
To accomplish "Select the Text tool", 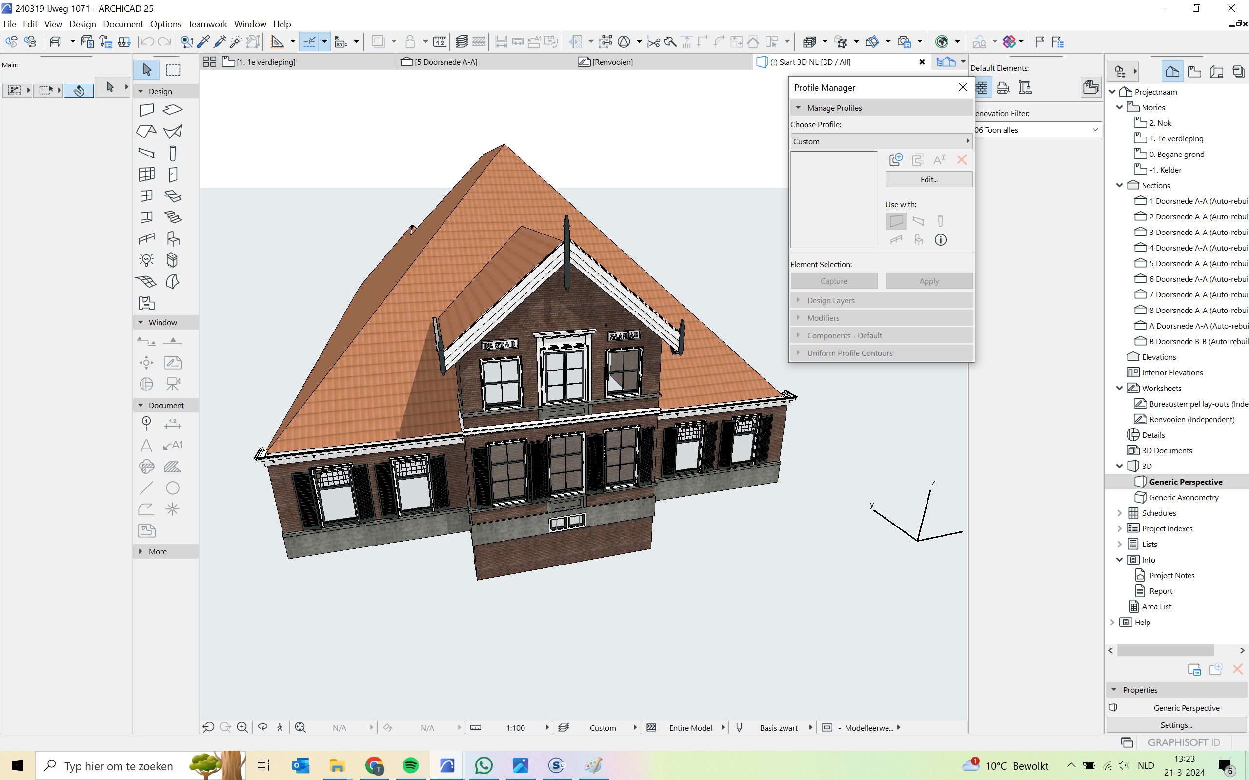I will point(146,445).
